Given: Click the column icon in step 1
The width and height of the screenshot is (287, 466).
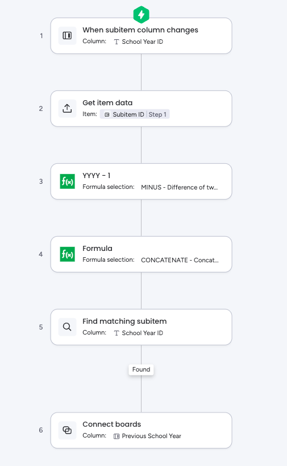Looking at the screenshot, I should coord(67,36).
